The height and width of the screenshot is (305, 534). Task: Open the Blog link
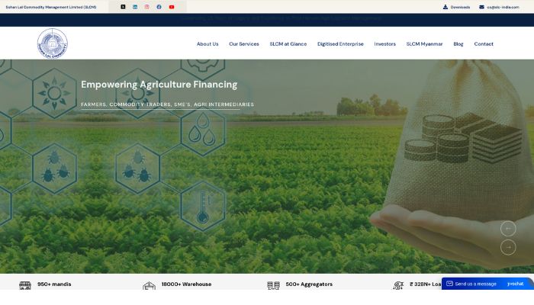(x=458, y=44)
